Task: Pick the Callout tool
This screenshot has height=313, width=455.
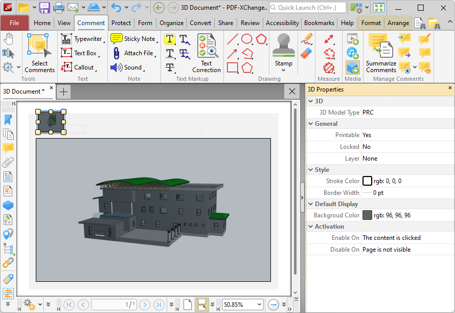Action: [x=78, y=68]
